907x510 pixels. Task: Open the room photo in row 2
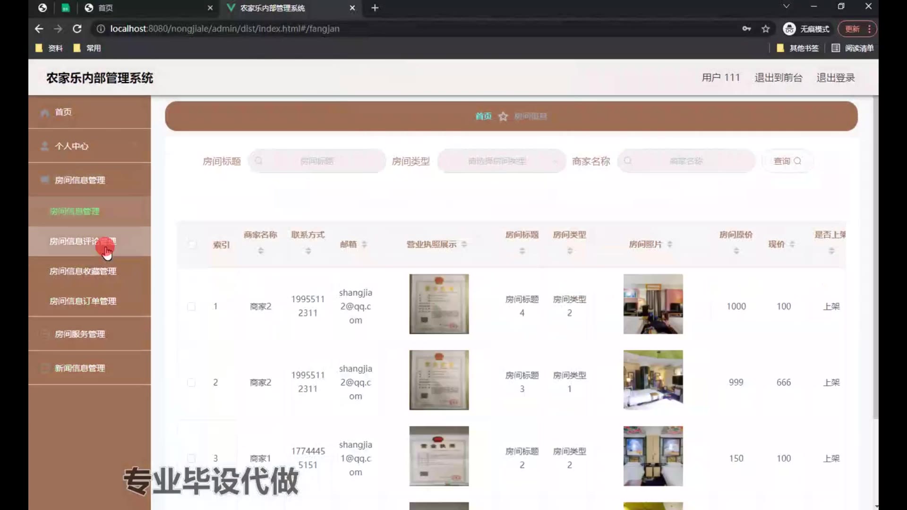653,380
